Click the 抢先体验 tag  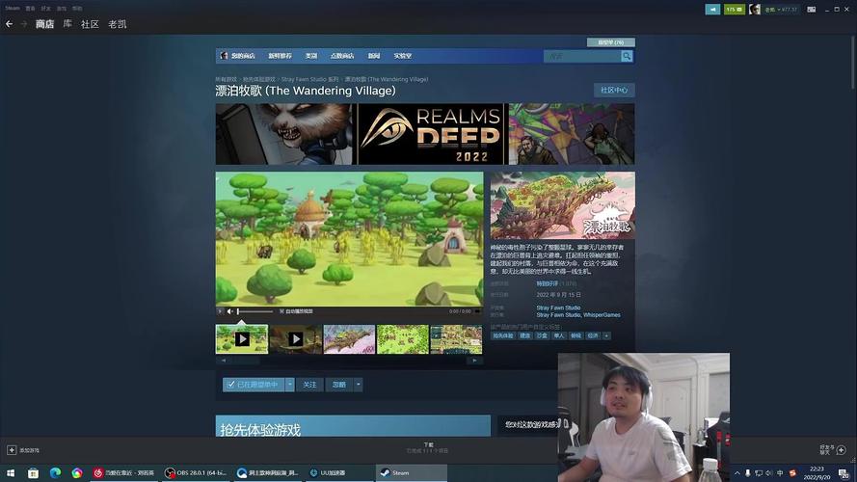pos(503,335)
